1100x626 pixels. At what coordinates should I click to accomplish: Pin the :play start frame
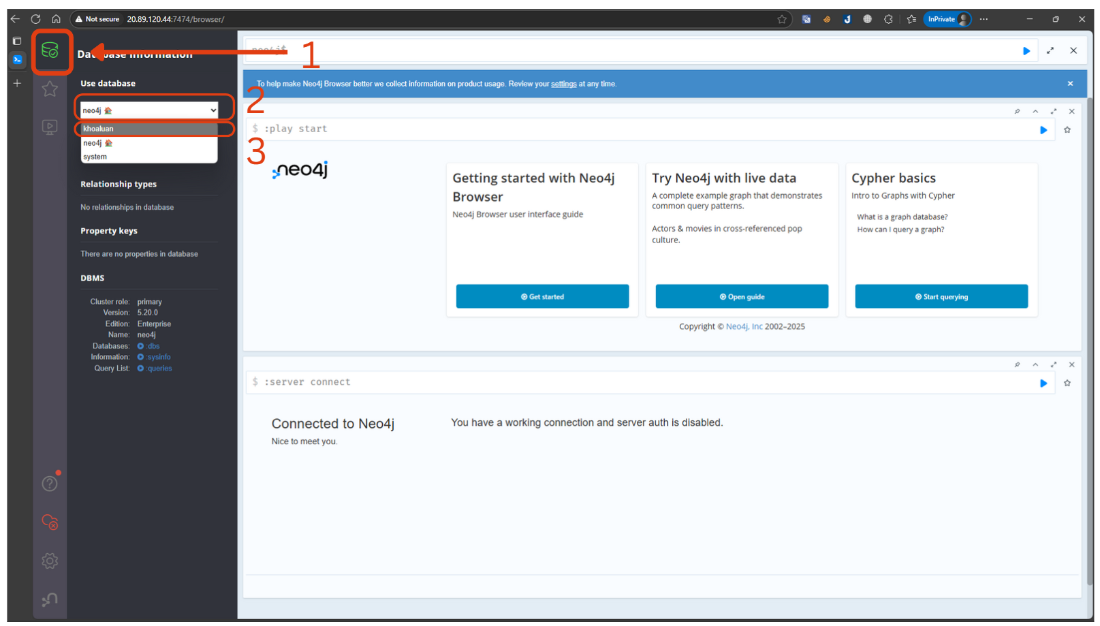point(1017,111)
